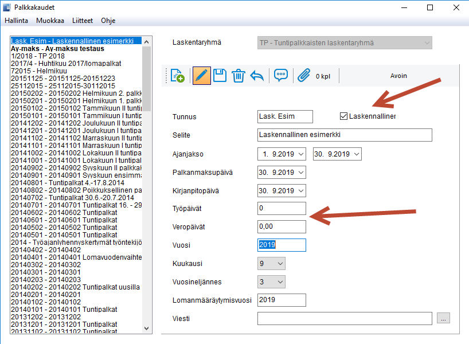Click the Vuosi input field
This screenshot has width=469, height=344.
282,245
